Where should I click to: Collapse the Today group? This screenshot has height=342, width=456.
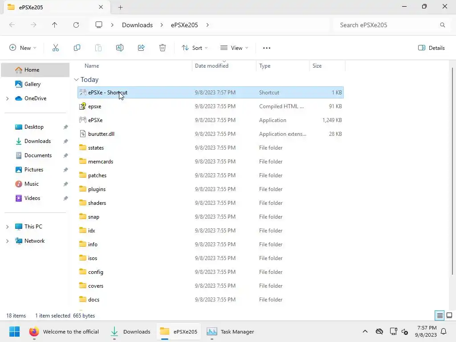(76, 80)
